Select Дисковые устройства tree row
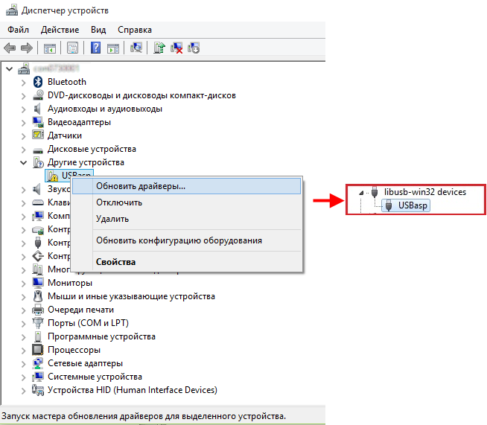Image resolution: width=487 pixels, height=425 pixels. click(x=92, y=149)
